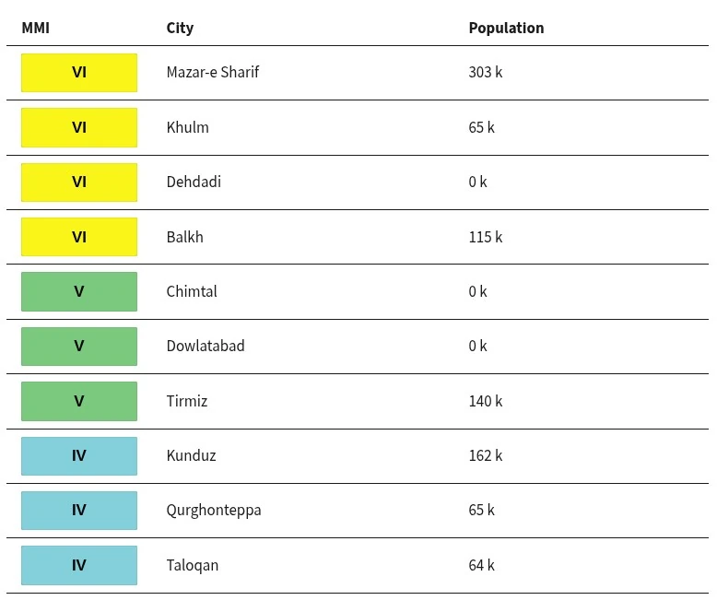
Task: Click the City column header
Action: [180, 29]
